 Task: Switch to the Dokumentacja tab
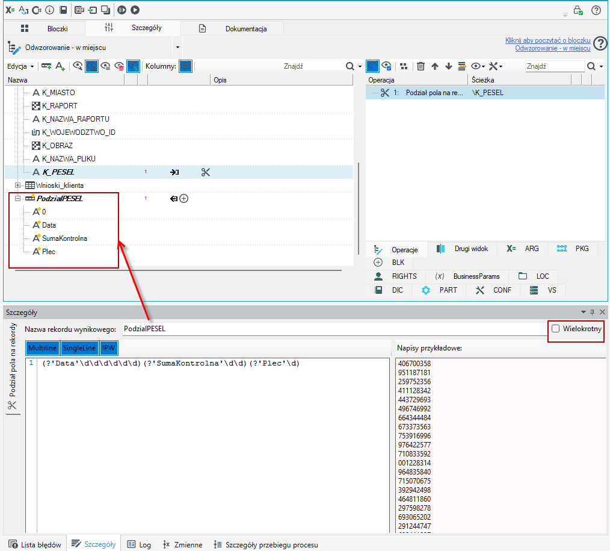[233, 28]
